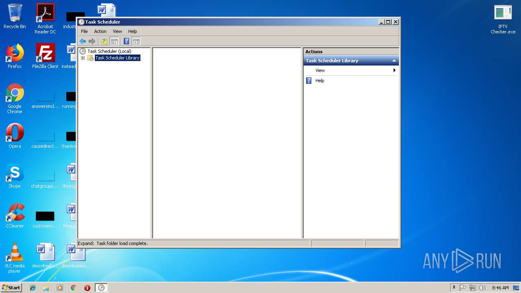Image resolution: width=521 pixels, height=293 pixels.
Task: Select the describedol... Word document icon
Action: pyautogui.click(x=45, y=256)
